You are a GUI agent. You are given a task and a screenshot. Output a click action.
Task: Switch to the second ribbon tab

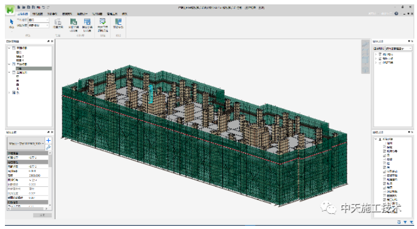pos(37,14)
